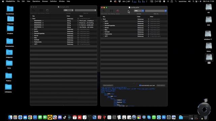Image resolution: width=216 pixels, height=121 pixels.
Task: Select DeviceProperties row in Sample.plist window
Action: pos(63,34)
